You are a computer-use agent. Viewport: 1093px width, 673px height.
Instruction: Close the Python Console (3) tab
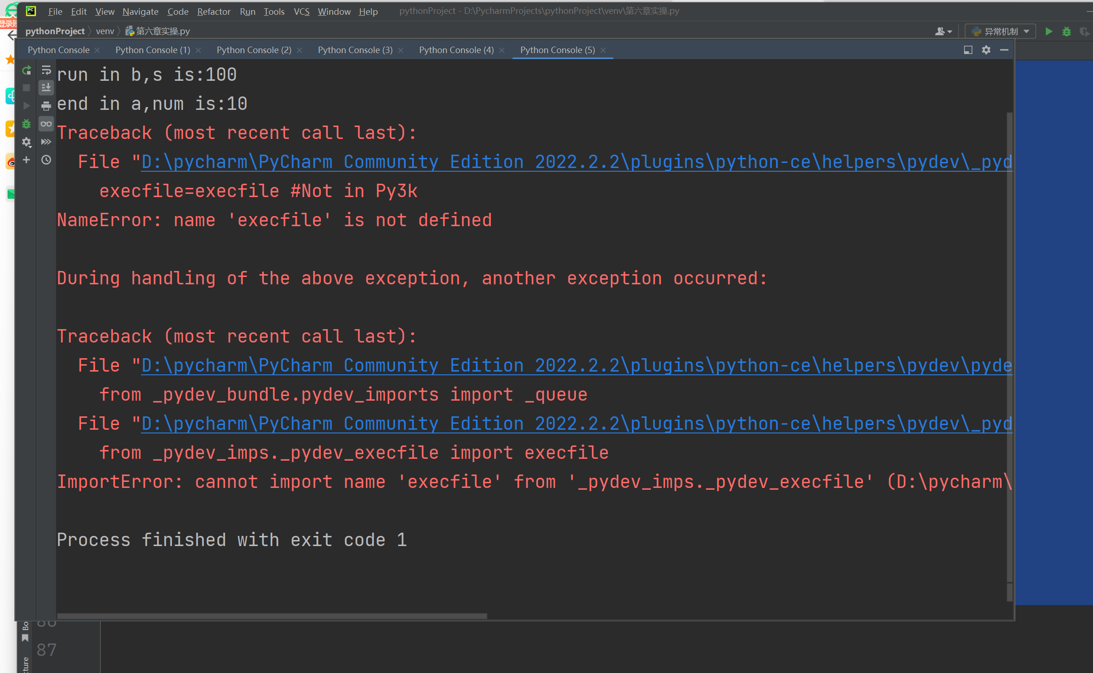pyautogui.click(x=401, y=50)
